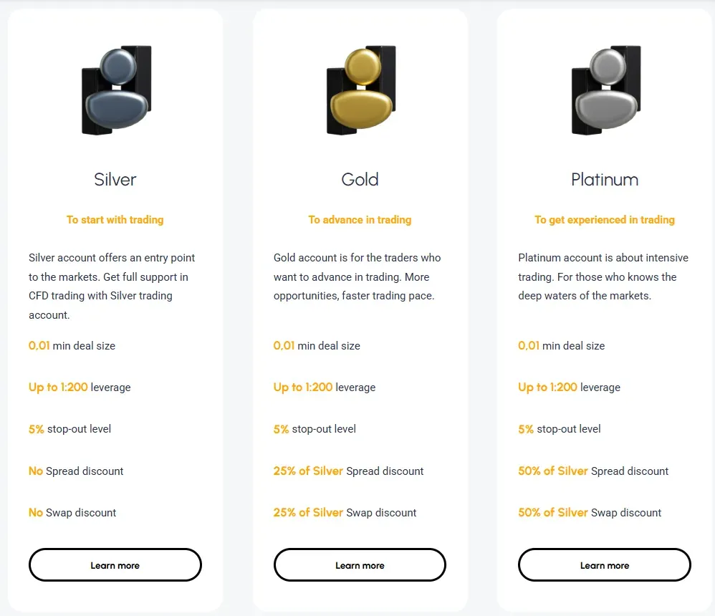Click Silver's 'Up to 1:200 leverage' text
Image resolution: width=715 pixels, height=616 pixels.
[80, 388]
